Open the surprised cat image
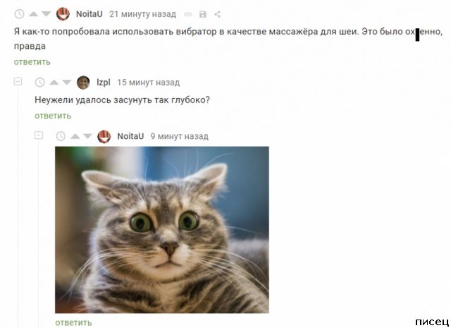 (162, 230)
